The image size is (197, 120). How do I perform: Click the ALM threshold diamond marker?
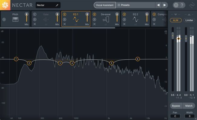click(x=179, y=39)
